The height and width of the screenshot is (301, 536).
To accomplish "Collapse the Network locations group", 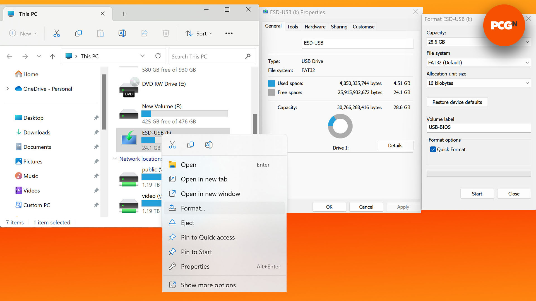I will 115,159.
